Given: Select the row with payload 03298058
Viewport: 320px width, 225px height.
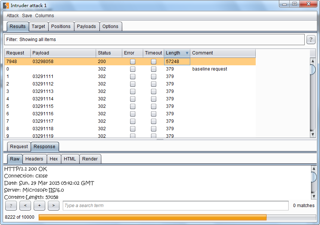Looking at the screenshot, I should pos(130,62).
